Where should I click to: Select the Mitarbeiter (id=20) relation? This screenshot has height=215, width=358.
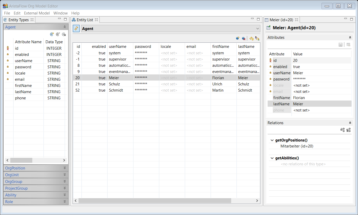click(297, 146)
